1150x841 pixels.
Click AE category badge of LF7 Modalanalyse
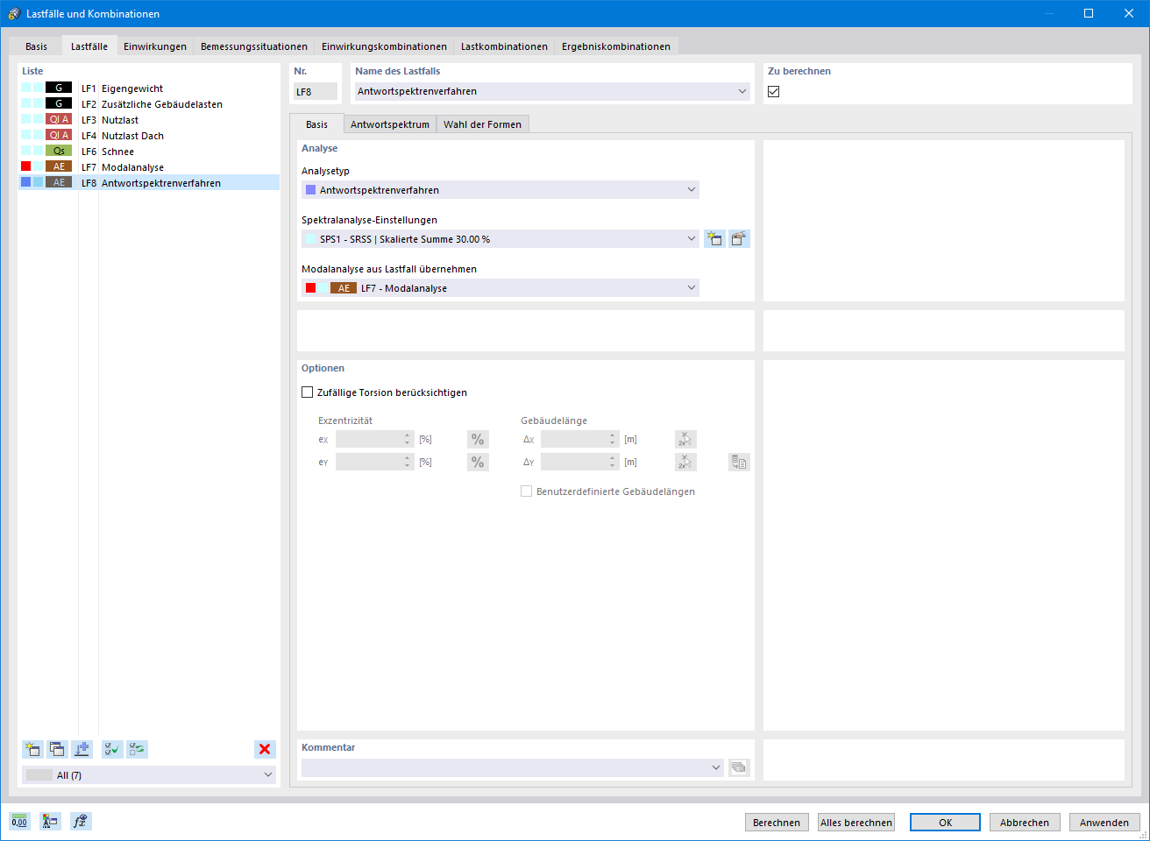coord(59,166)
